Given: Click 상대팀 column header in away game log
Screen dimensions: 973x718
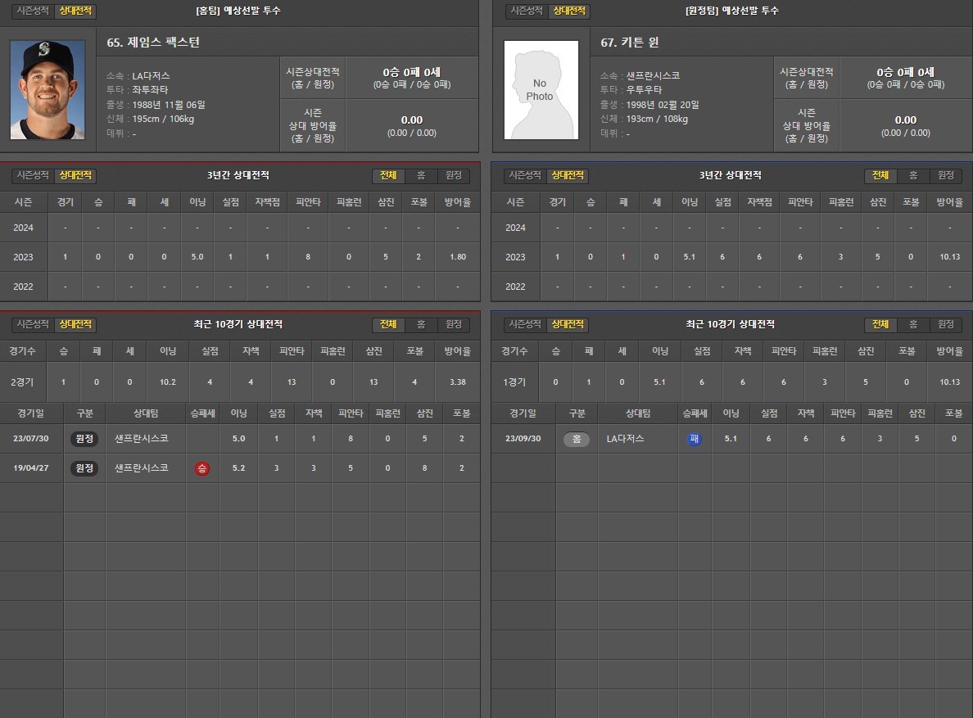Looking at the screenshot, I should (638, 413).
